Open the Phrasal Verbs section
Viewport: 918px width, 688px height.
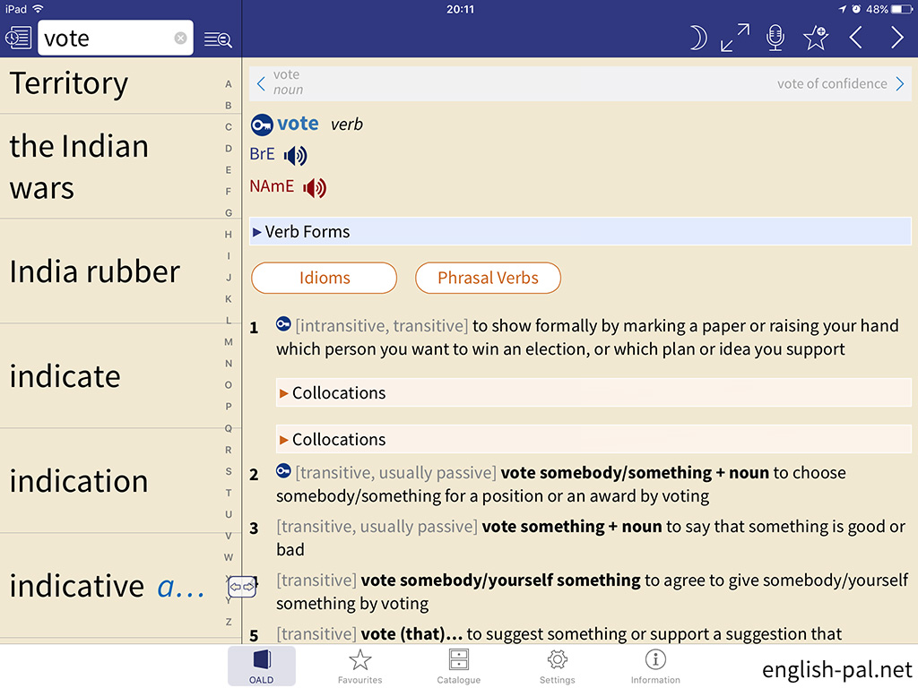coord(488,278)
